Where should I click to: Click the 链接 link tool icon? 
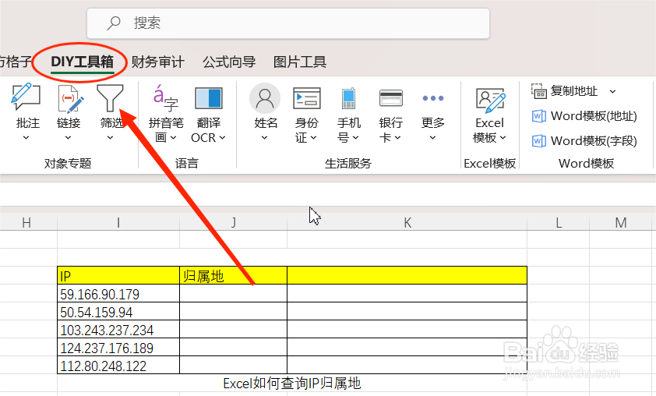pyautogui.click(x=69, y=98)
